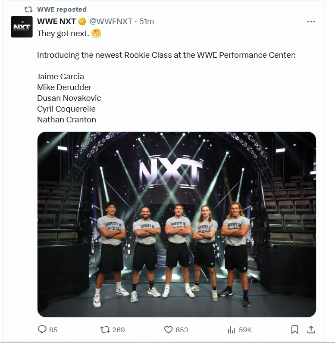
Task: Click the reply speech bubble icon
Action: [x=42, y=330]
